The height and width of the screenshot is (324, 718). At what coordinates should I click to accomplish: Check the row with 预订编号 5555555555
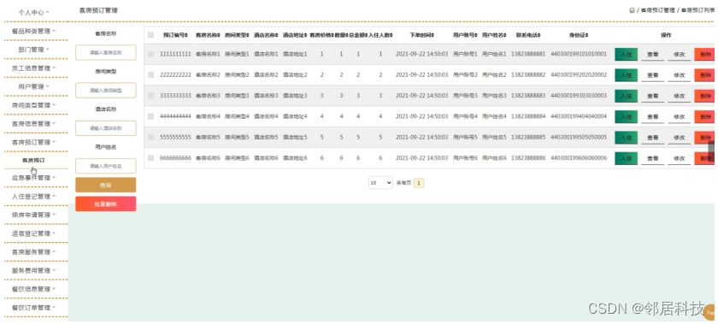pyautogui.click(x=151, y=137)
